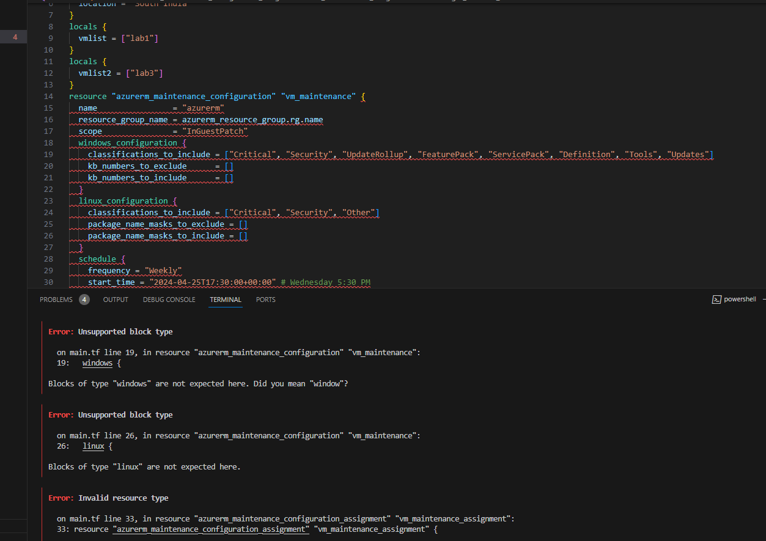The width and height of the screenshot is (766, 541).
Task: Click "Other" in the linux classifications list
Action: click(x=358, y=213)
